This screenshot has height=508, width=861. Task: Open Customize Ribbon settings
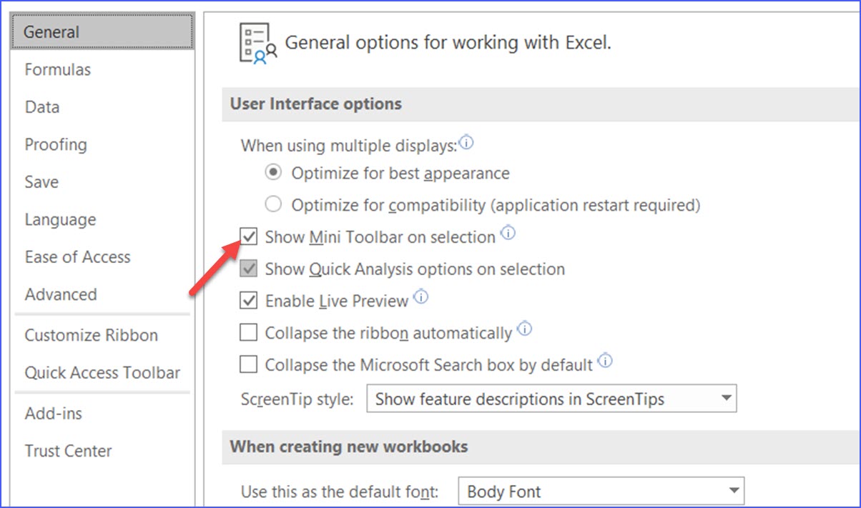[x=91, y=335]
